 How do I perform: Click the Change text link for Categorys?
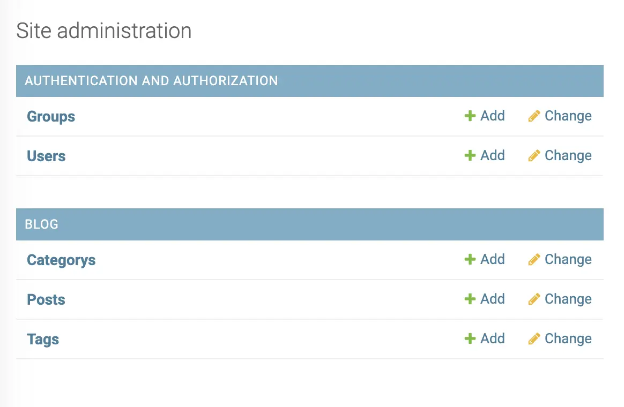pos(568,259)
